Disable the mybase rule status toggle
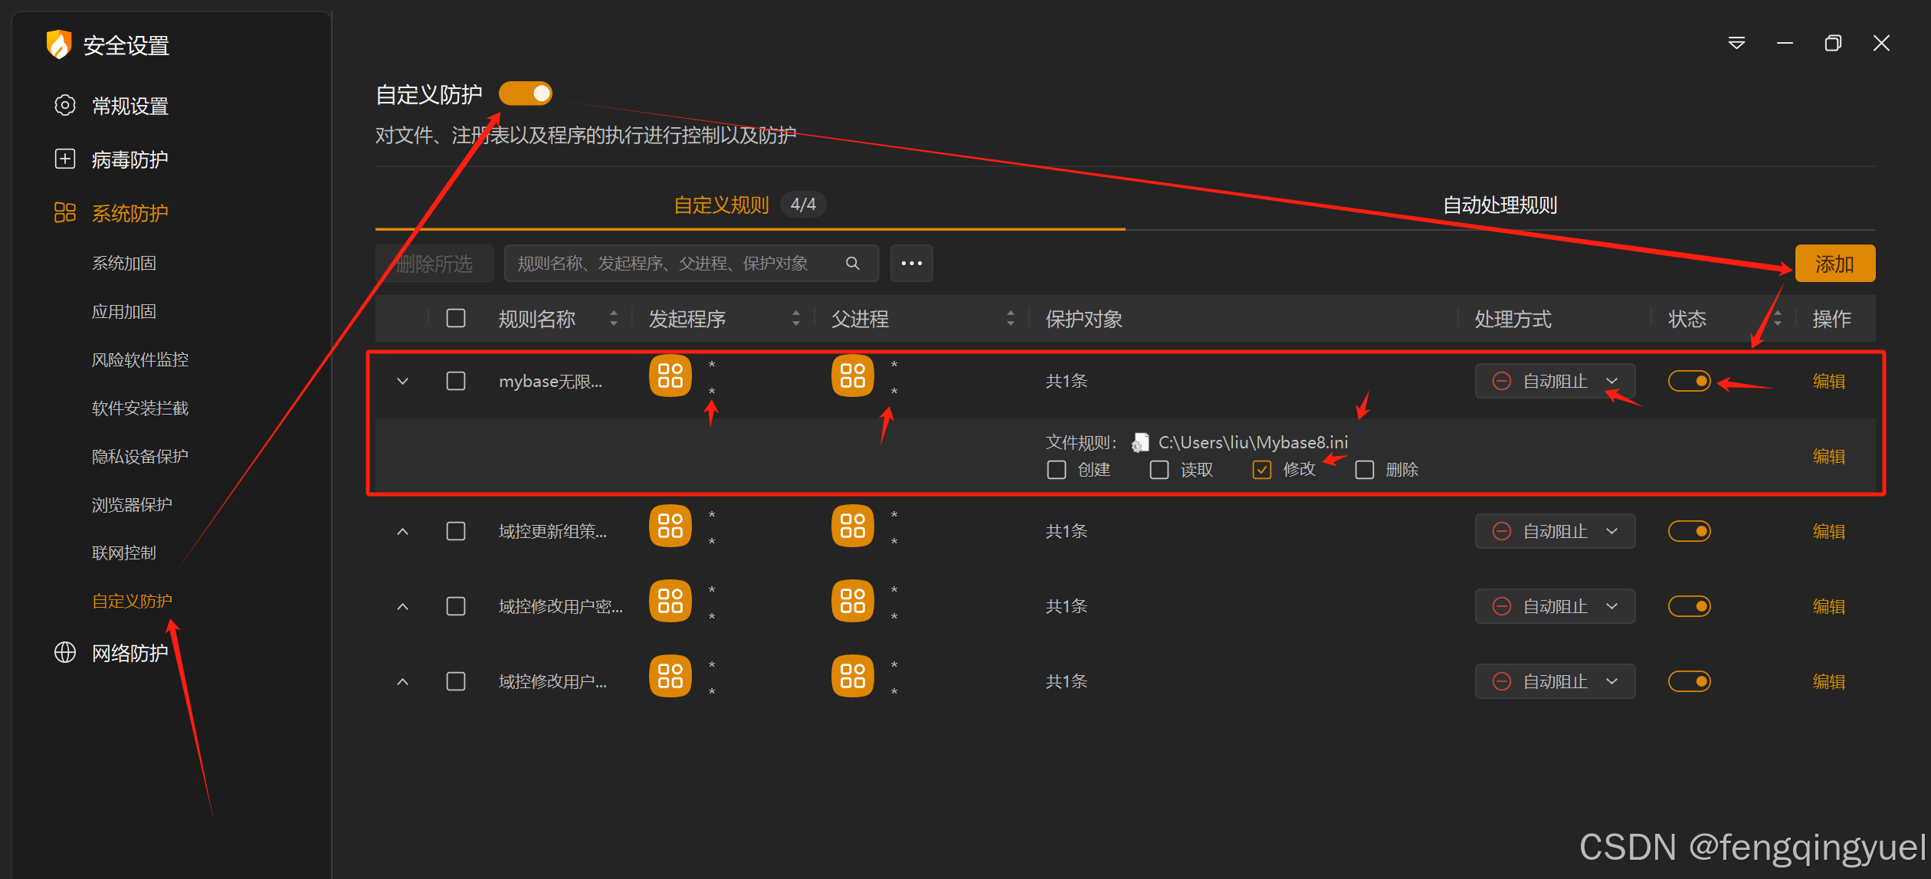This screenshot has height=879, width=1931. 1689,381
